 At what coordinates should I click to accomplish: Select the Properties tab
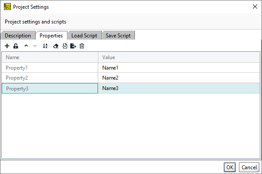pyautogui.click(x=51, y=36)
